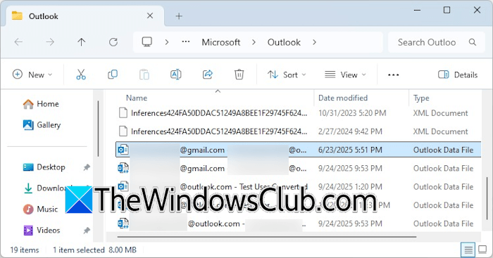Go forward with the right arrow
The width and height of the screenshot is (493, 258).
tap(50, 42)
